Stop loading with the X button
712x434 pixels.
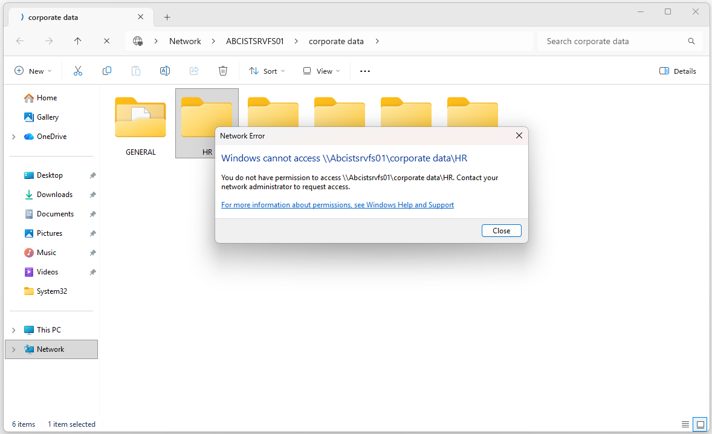point(107,41)
